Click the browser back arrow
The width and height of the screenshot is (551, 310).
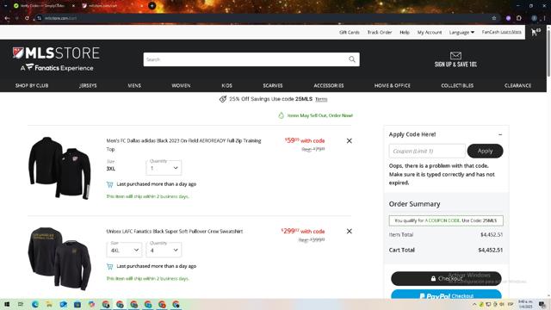pyautogui.click(x=7, y=18)
